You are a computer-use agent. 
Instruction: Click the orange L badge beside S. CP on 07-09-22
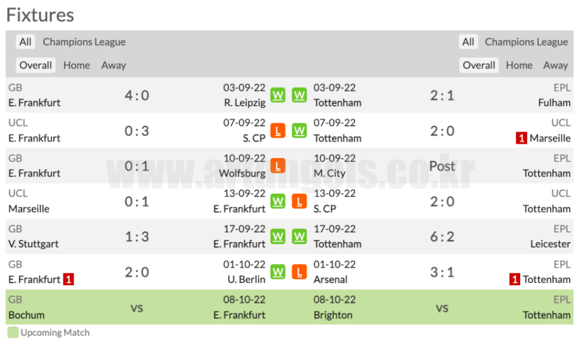(x=277, y=130)
